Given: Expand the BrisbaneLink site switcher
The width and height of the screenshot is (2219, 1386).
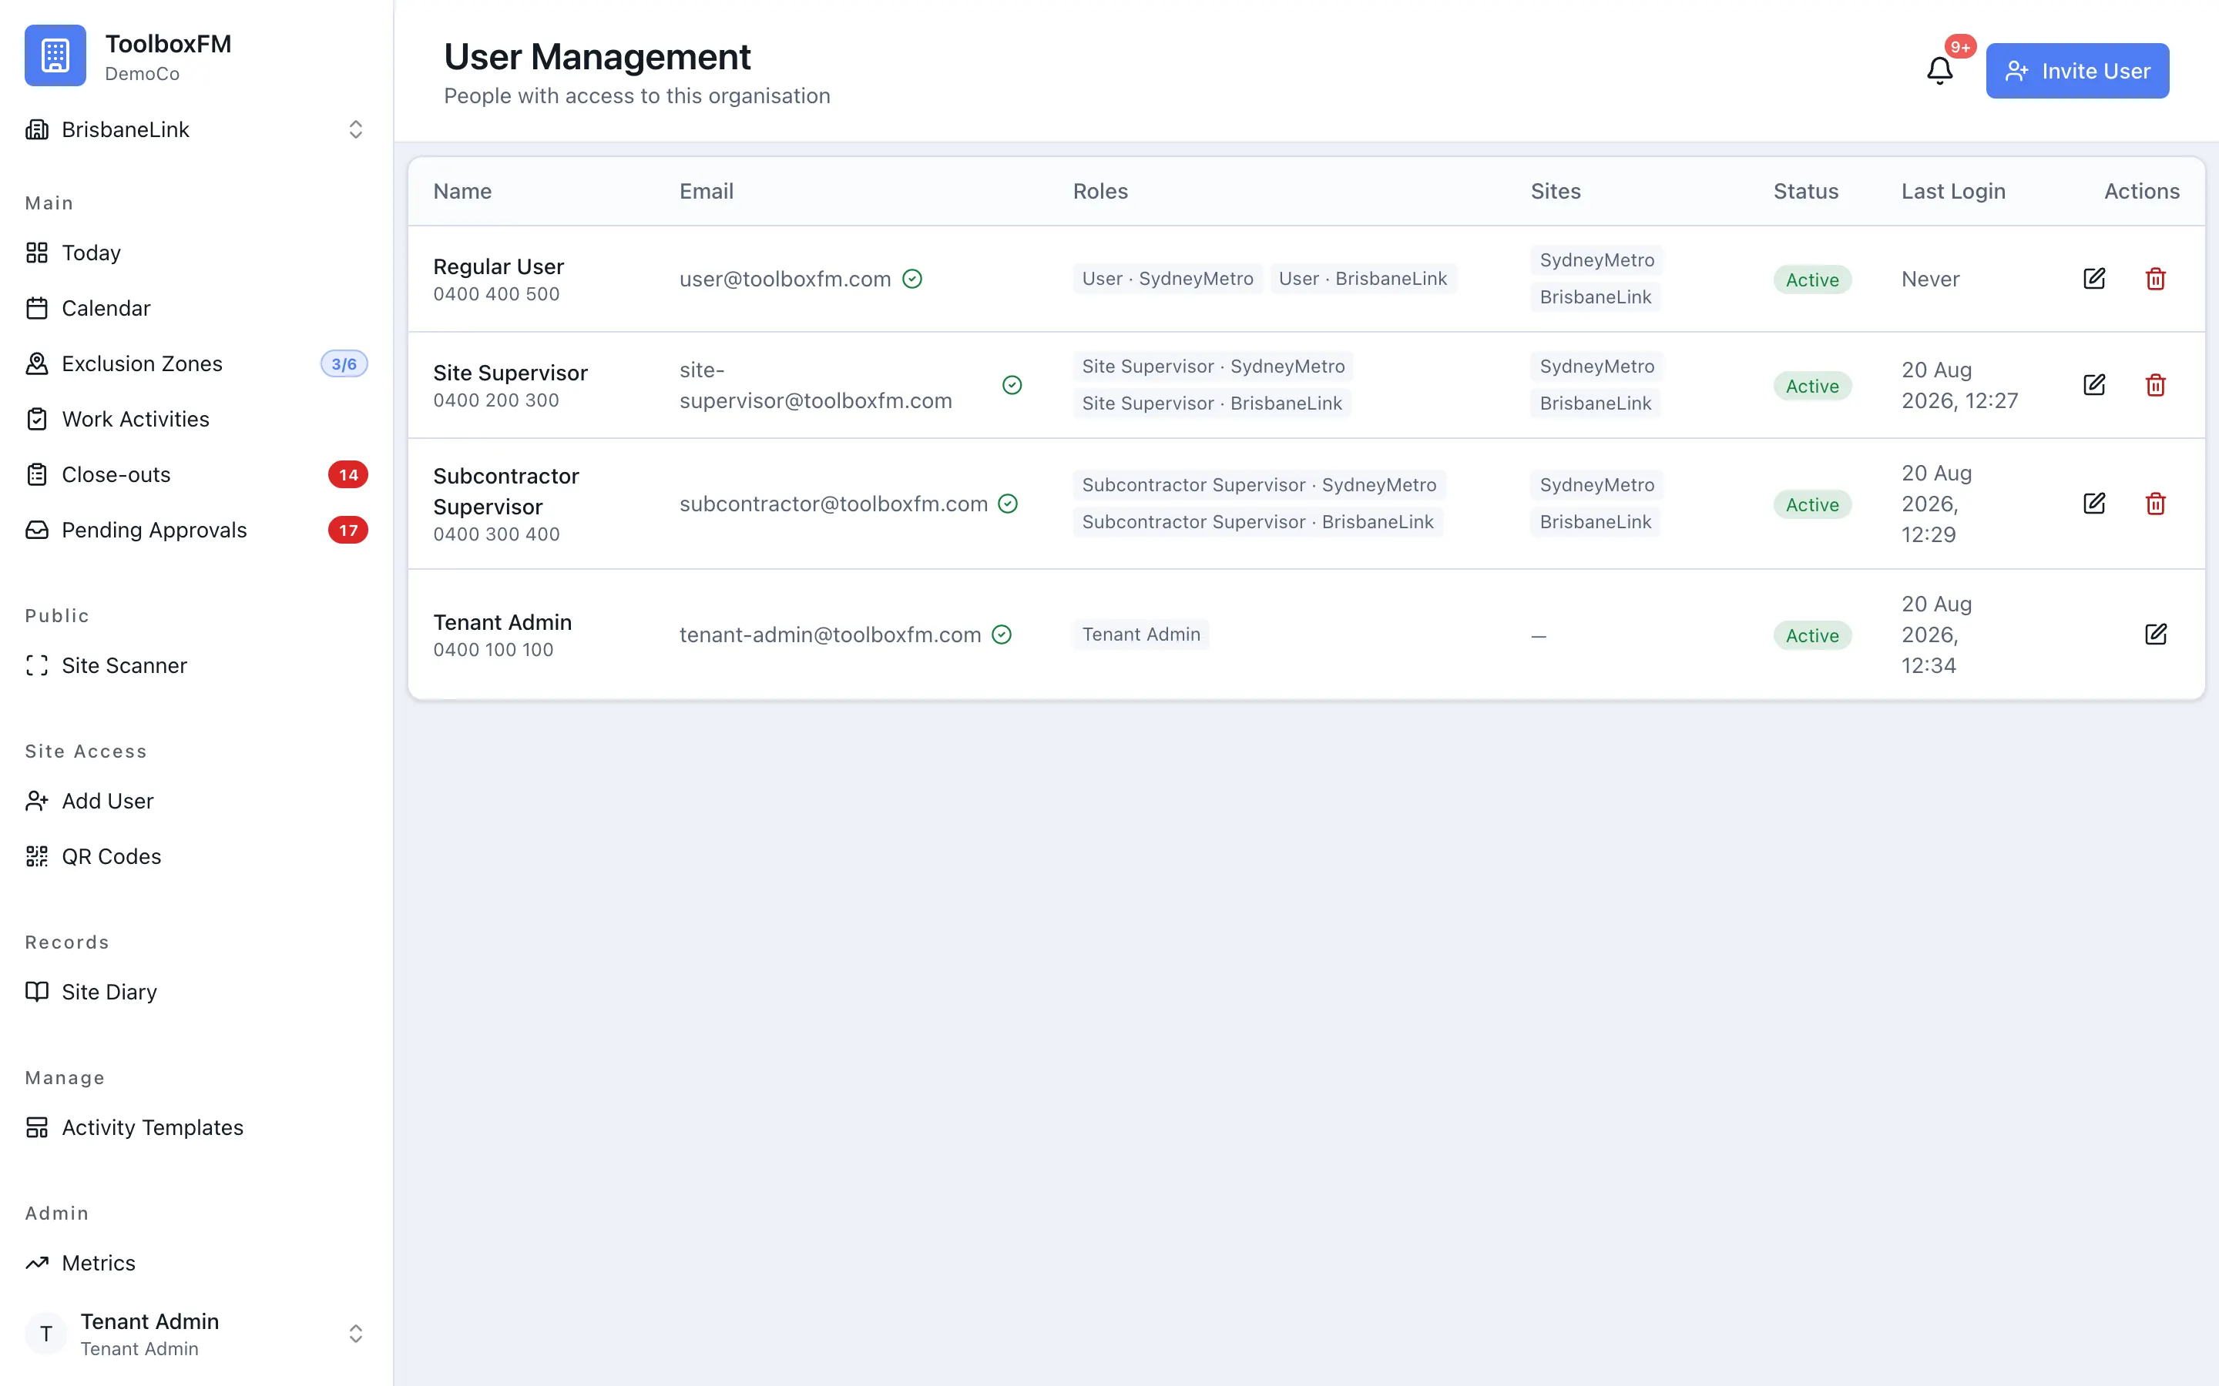Looking at the screenshot, I should [x=196, y=129].
